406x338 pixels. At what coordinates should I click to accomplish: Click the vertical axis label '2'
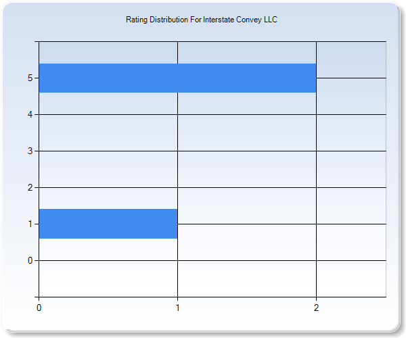(30, 187)
